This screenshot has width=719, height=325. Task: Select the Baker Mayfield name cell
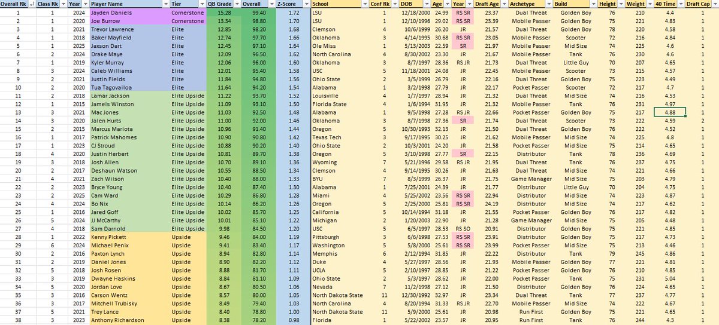(x=129, y=37)
